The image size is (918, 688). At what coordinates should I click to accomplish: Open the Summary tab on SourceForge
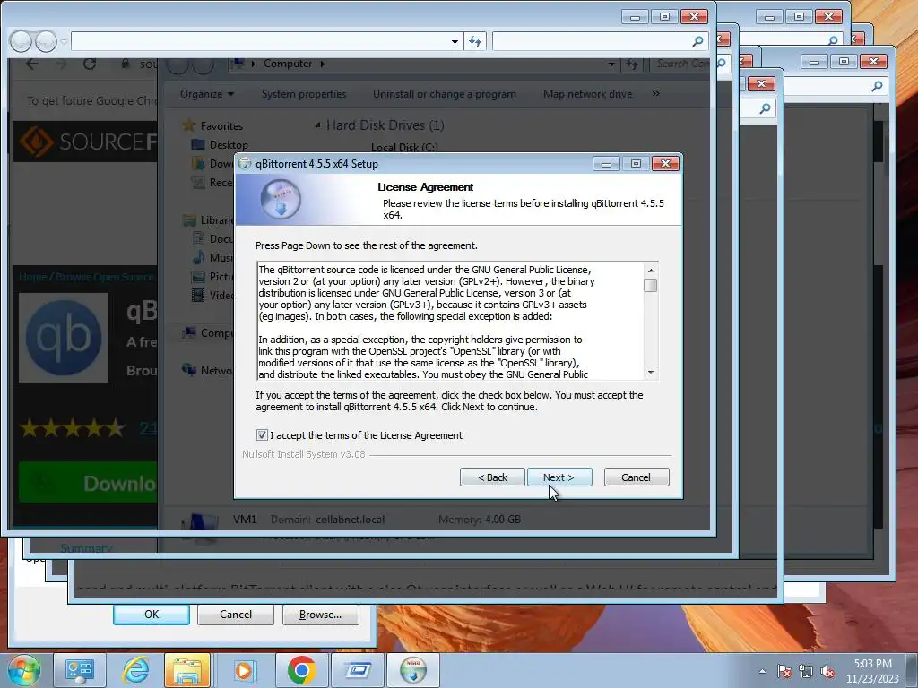point(86,548)
